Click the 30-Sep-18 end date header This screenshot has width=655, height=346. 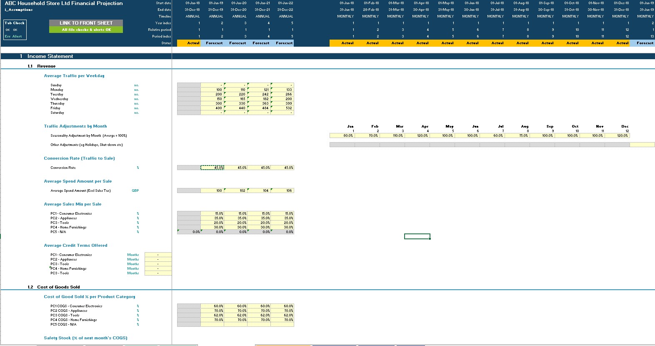(x=546, y=10)
